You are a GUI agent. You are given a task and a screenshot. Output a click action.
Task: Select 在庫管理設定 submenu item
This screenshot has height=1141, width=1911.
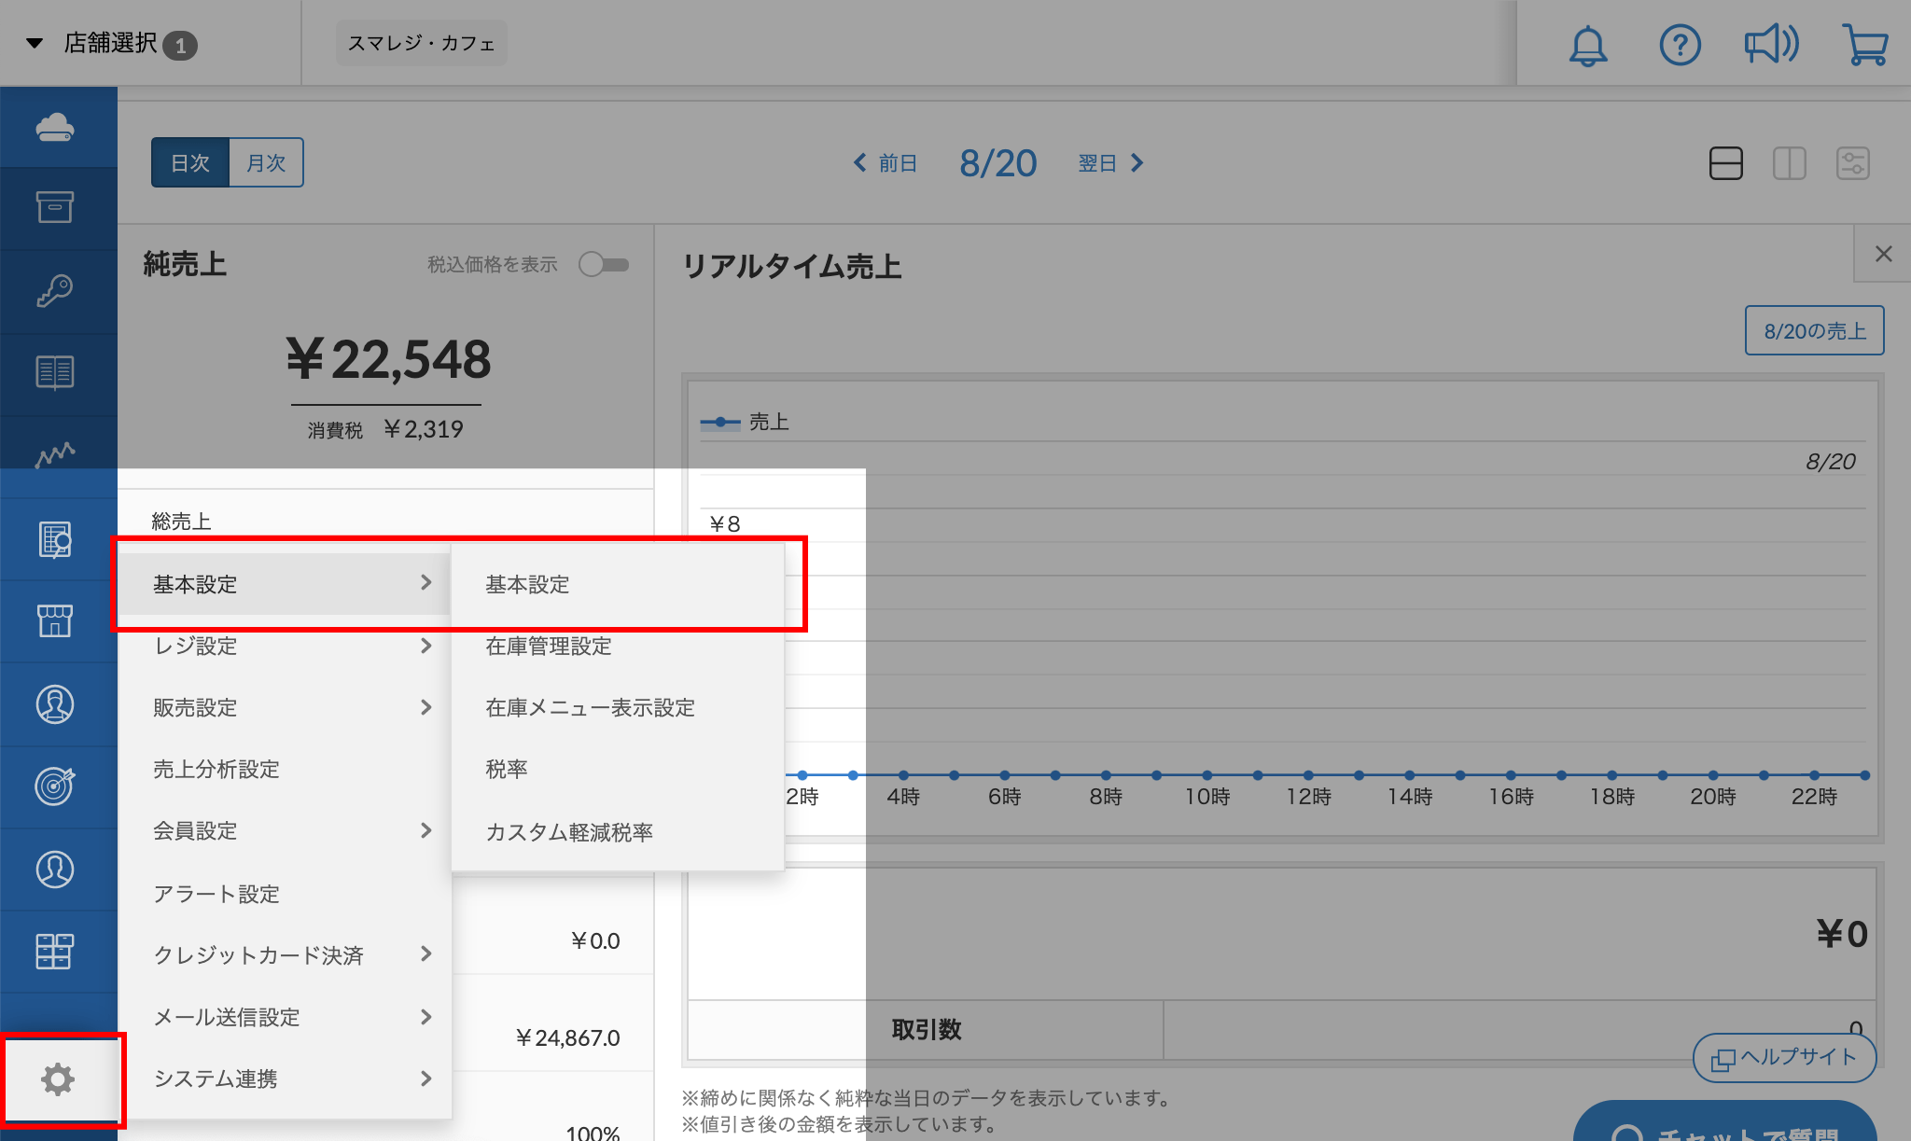point(618,646)
